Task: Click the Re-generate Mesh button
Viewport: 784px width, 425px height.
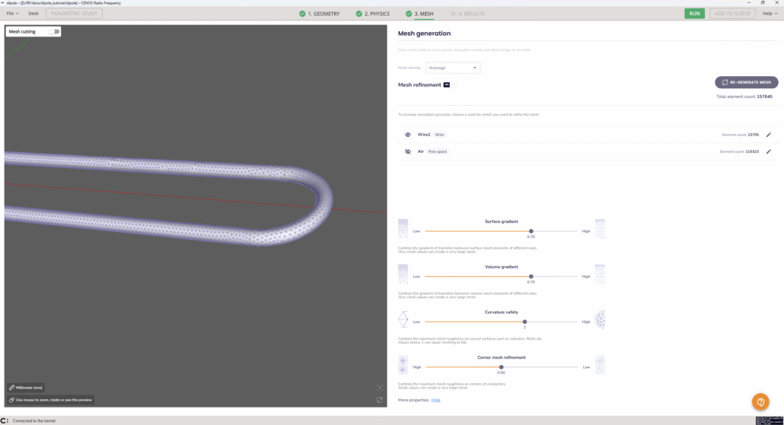Action: click(746, 82)
